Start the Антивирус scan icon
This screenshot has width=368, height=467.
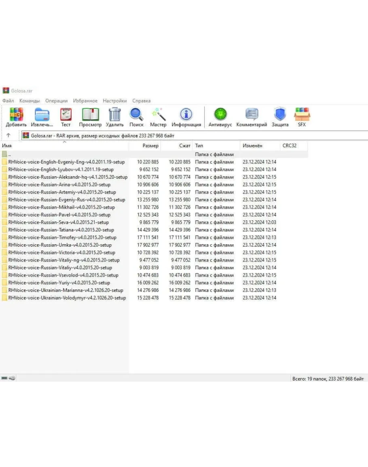(x=220, y=115)
